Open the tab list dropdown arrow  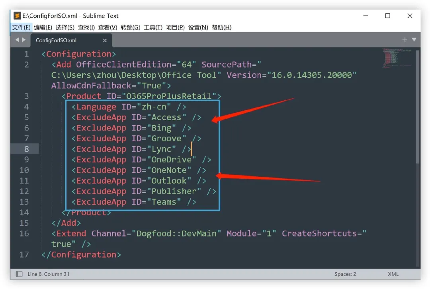coord(414,40)
